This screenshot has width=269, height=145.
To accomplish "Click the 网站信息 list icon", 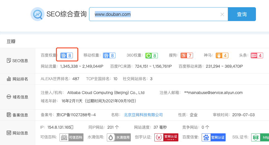I will click(9, 133).
